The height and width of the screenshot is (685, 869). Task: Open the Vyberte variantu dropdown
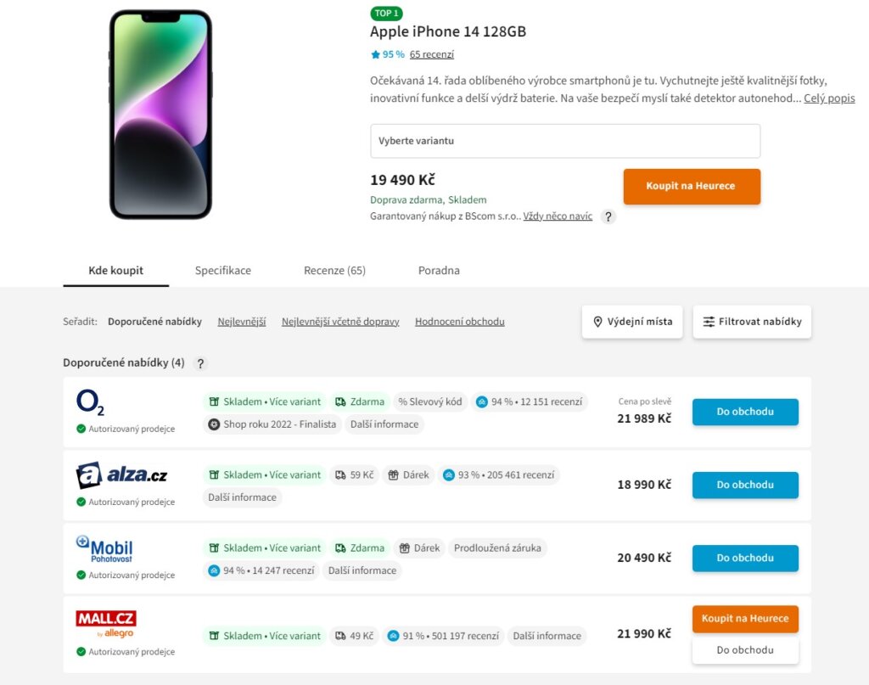(x=565, y=141)
